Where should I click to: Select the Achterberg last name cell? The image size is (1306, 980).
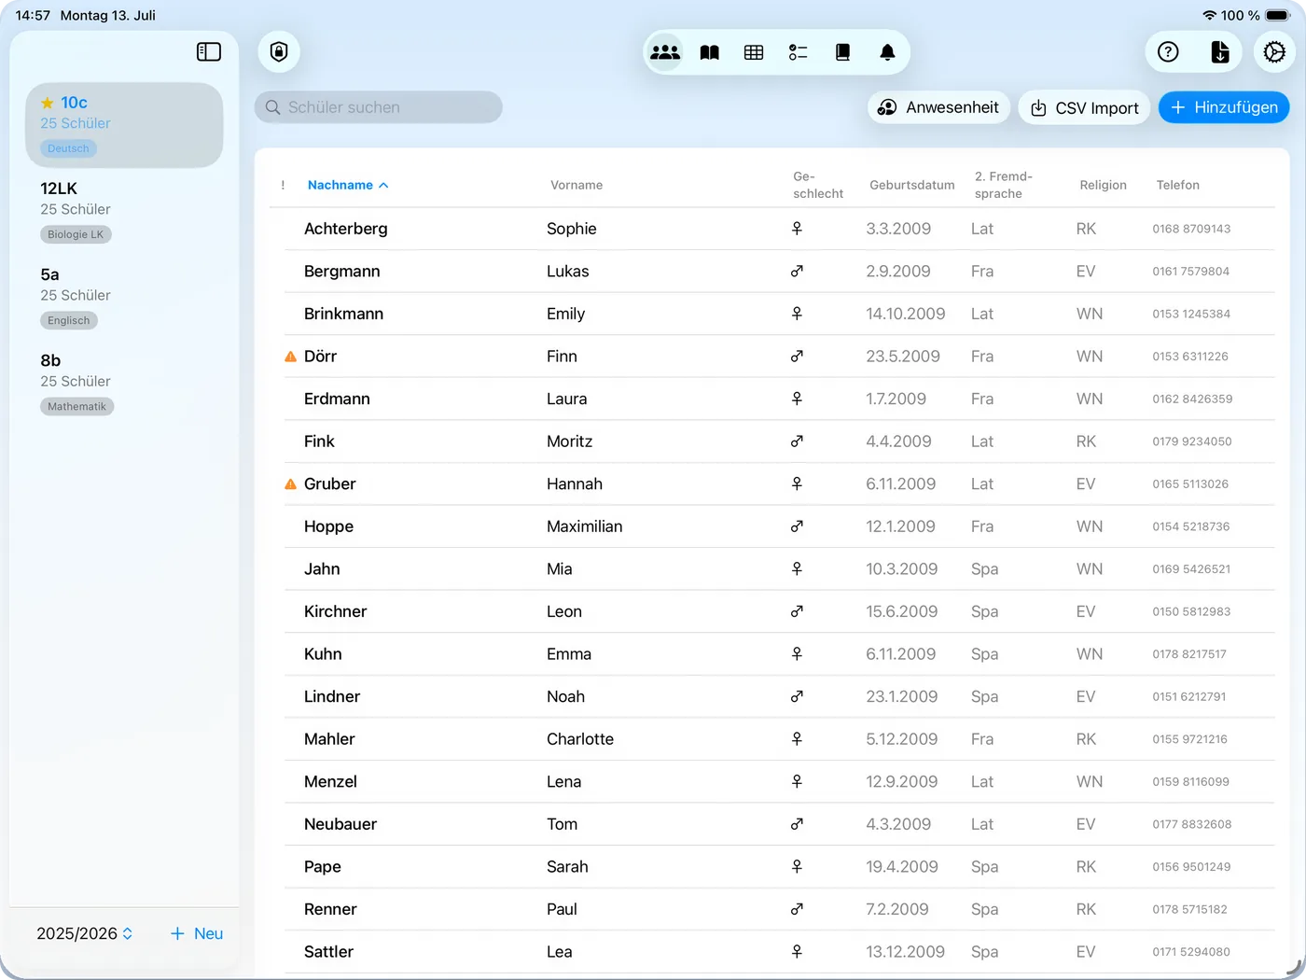point(345,229)
